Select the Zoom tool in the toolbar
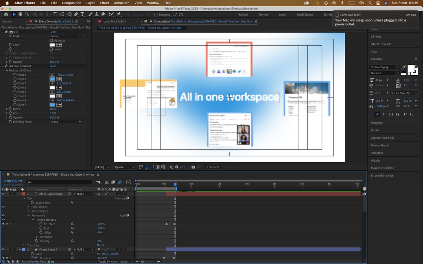Image resolution: width=423 pixels, height=264 pixels. (27, 14)
